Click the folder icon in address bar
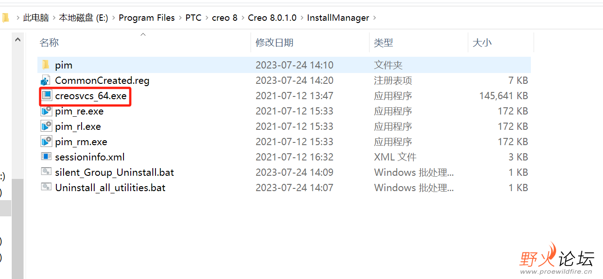Screen dimensions: 603x279 [5, 18]
